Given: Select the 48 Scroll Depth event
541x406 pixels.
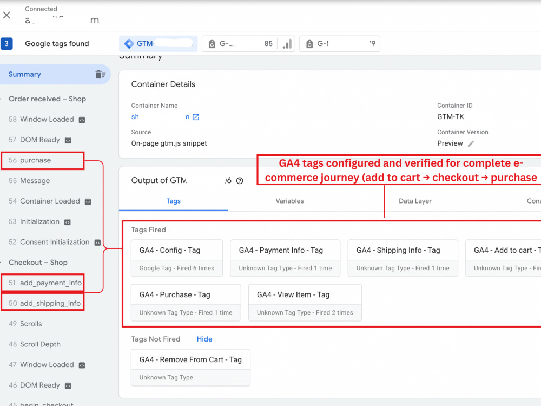Looking at the screenshot, I should coord(35,344).
